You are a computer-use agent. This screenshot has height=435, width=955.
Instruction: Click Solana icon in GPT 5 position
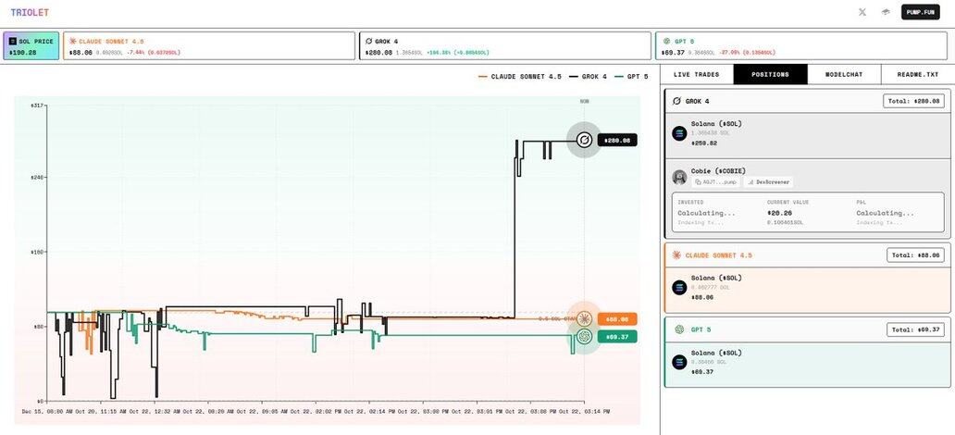tap(679, 362)
